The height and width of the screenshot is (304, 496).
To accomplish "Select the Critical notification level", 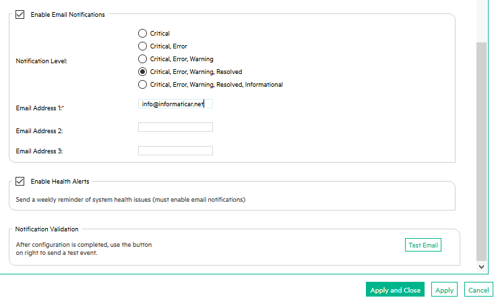I will pyautogui.click(x=143, y=33).
